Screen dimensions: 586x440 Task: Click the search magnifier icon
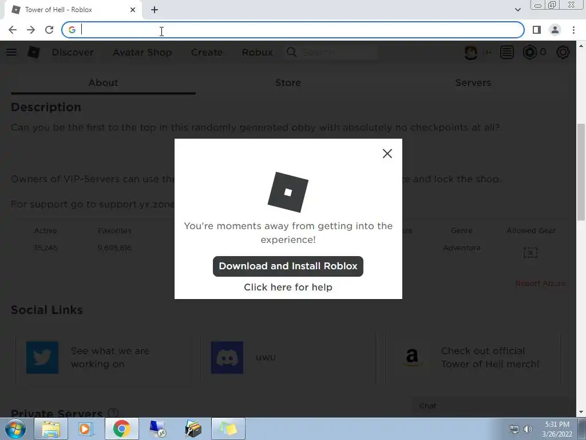tap(291, 52)
